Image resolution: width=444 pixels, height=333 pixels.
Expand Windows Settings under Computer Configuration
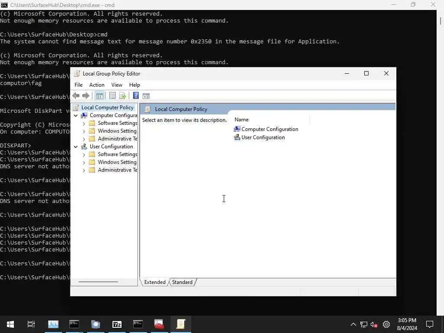click(x=84, y=131)
